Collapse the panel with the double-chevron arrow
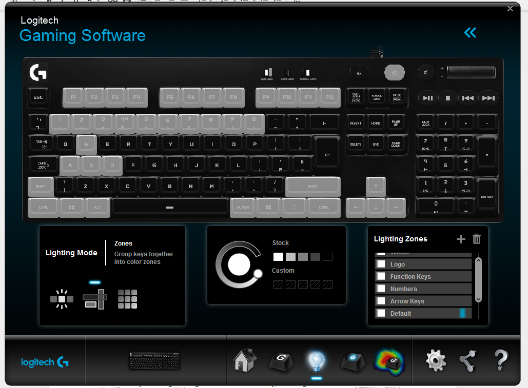Screen dimensions: 528x388 (470, 33)
